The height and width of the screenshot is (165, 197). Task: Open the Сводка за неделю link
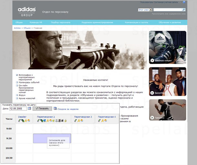coord(68,109)
